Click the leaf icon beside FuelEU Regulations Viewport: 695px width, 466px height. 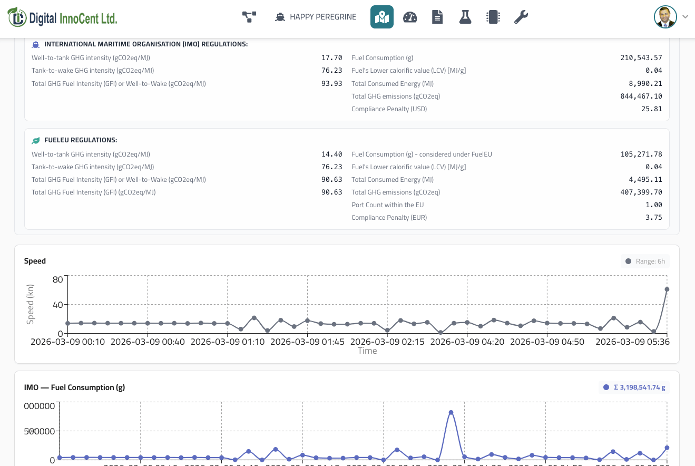[36, 141]
